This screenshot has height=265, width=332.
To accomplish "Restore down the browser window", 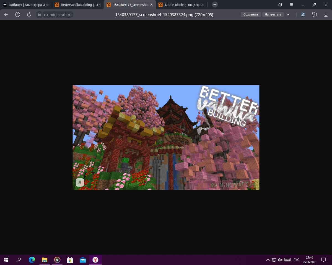I will (x=314, y=5).
